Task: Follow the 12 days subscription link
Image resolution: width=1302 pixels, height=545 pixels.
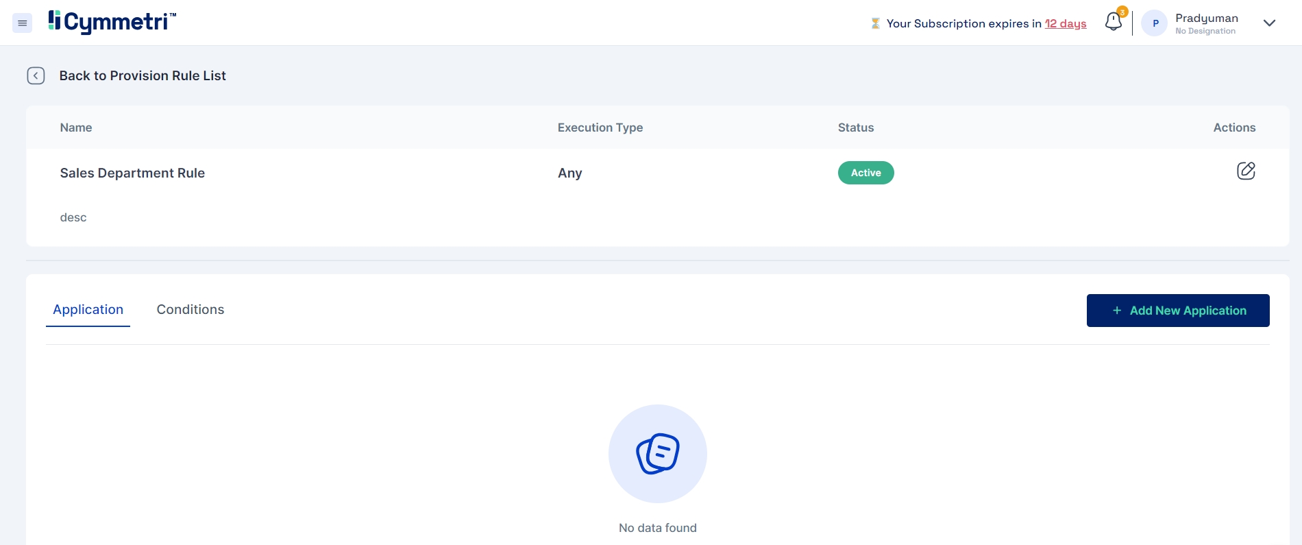Action: point(1065,24)
